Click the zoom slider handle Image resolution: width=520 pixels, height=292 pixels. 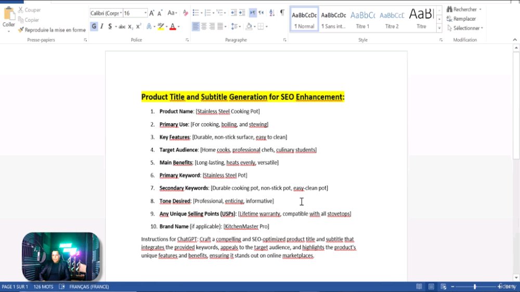coord(475,287)
